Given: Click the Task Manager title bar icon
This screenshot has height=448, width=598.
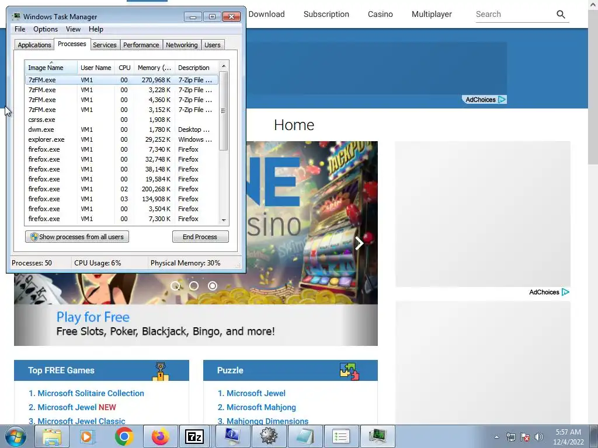Looking at the screenshot, I should click(16, 17).
